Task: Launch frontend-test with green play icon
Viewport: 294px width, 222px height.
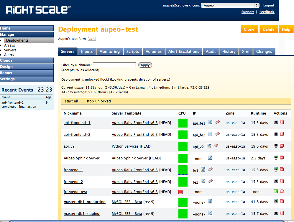Action: pyautogui.click(x=276, y=191)
